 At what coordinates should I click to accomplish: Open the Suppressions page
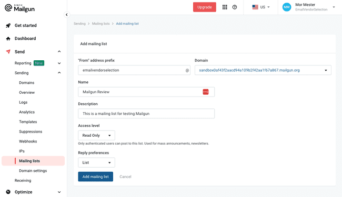pyautogui.click(x=31, y=132)
